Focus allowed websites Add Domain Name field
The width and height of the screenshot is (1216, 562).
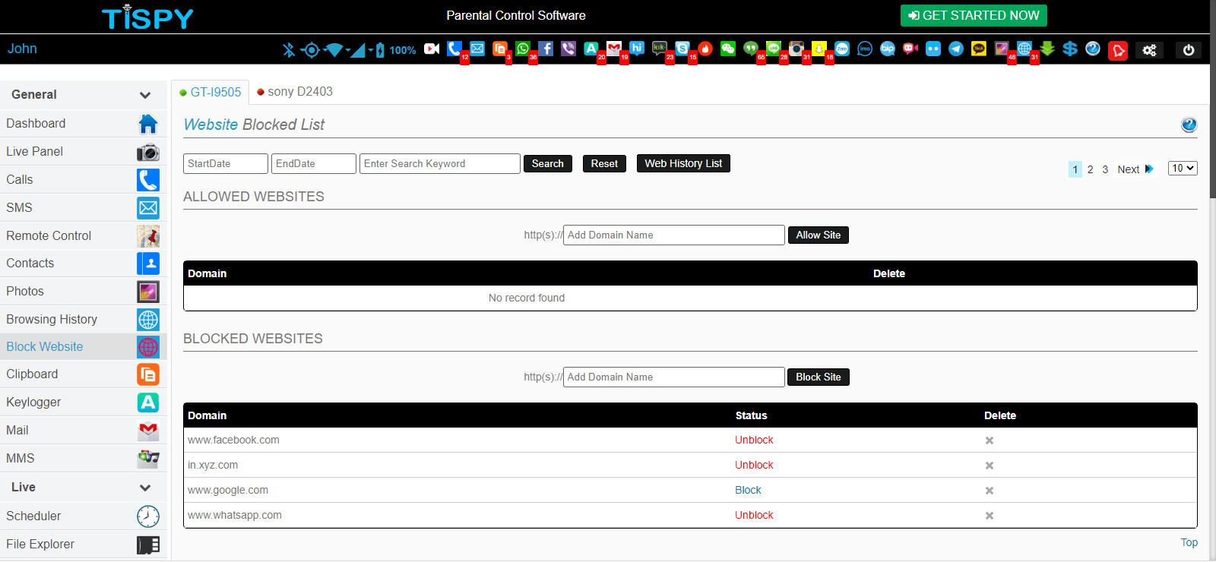pos(674,235)
